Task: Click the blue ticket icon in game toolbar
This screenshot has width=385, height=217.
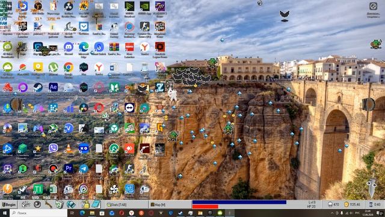Action: [x=71, y=204]
